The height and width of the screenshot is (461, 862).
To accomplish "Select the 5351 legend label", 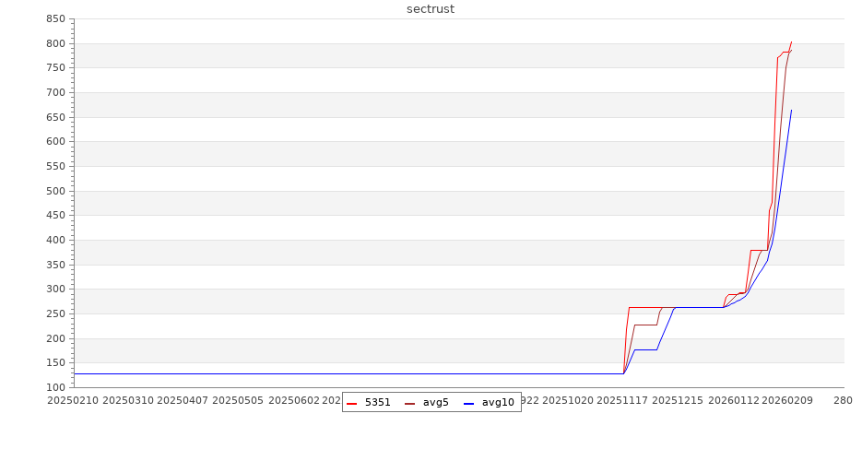I will [x=377, y=403].
